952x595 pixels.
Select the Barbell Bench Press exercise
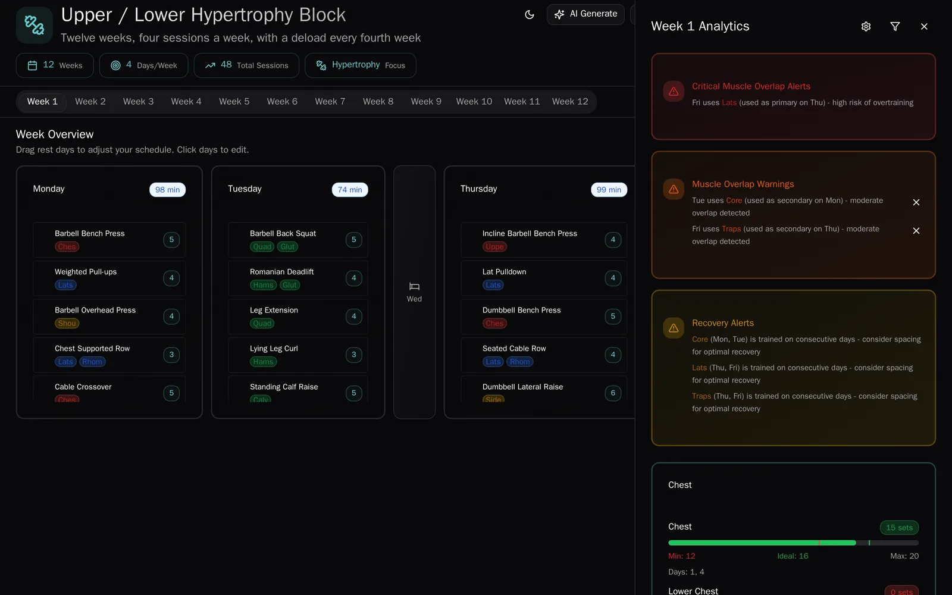[109, 240]
